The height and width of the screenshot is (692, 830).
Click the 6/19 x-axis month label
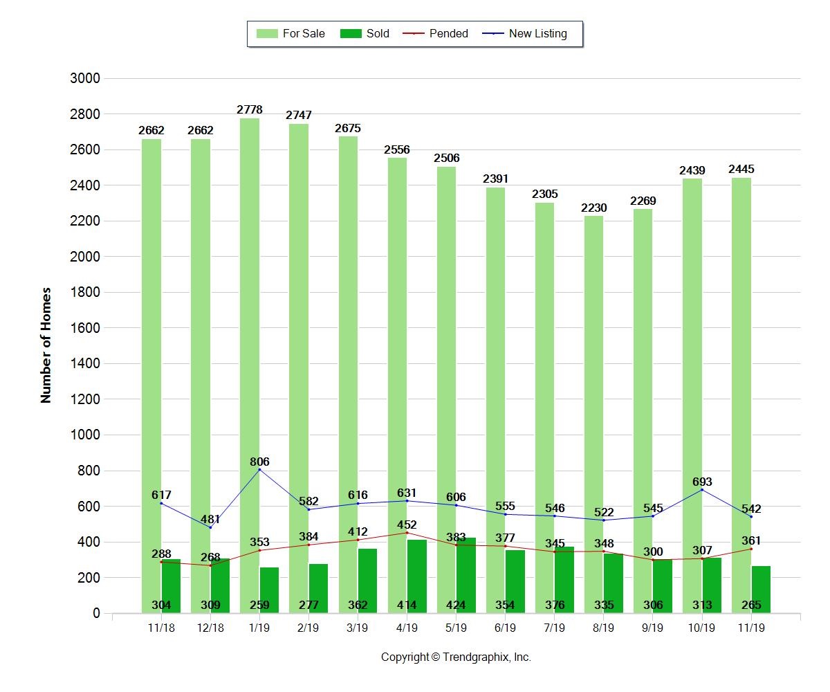point(505,627)
